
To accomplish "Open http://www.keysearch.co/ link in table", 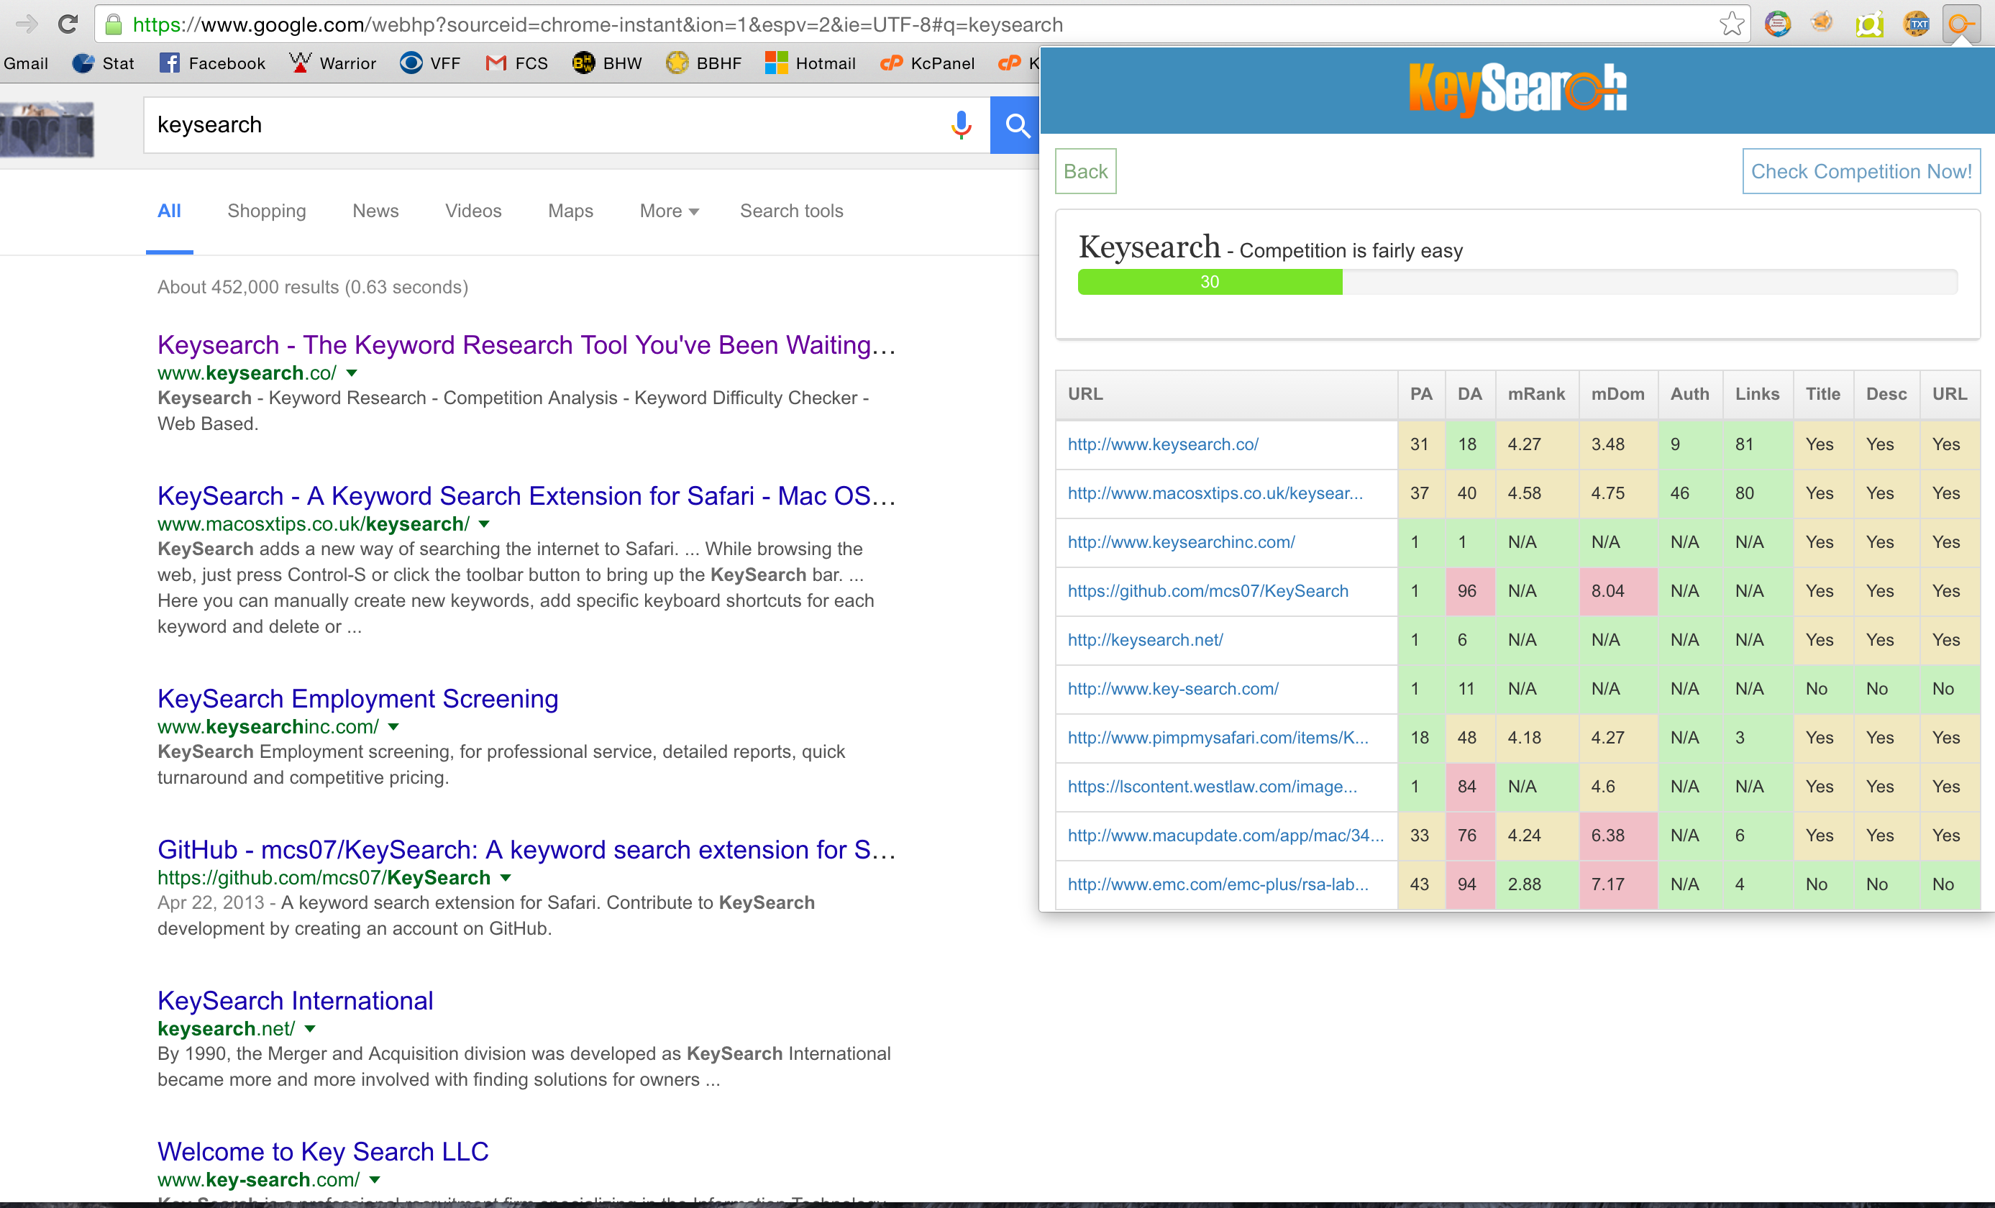I will point(1163,444).
